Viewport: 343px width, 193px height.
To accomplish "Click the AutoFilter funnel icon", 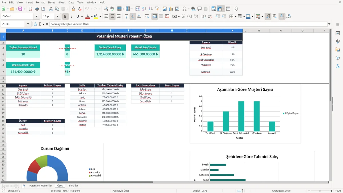I will click(x=157, y=9).
